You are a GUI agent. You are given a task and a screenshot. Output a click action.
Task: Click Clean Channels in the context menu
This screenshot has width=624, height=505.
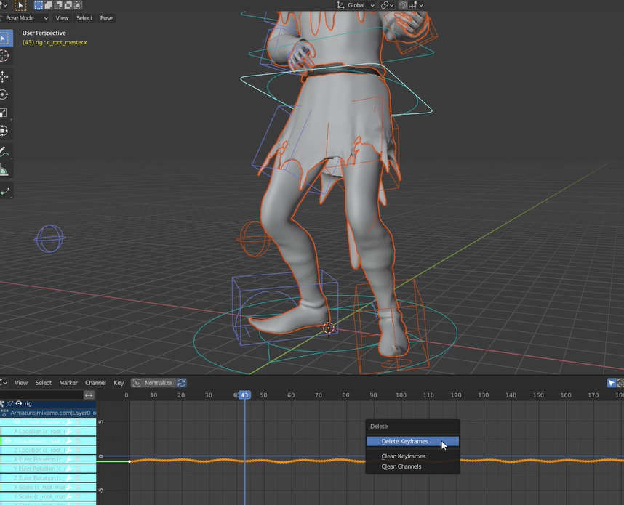403,466
